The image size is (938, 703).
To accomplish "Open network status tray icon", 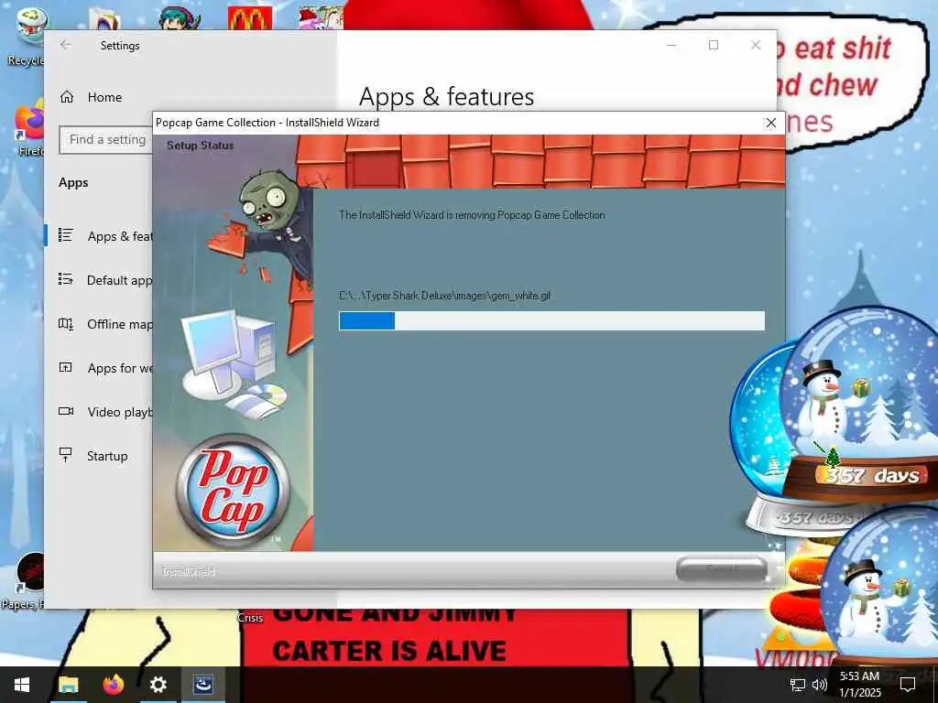I will 797,685.
